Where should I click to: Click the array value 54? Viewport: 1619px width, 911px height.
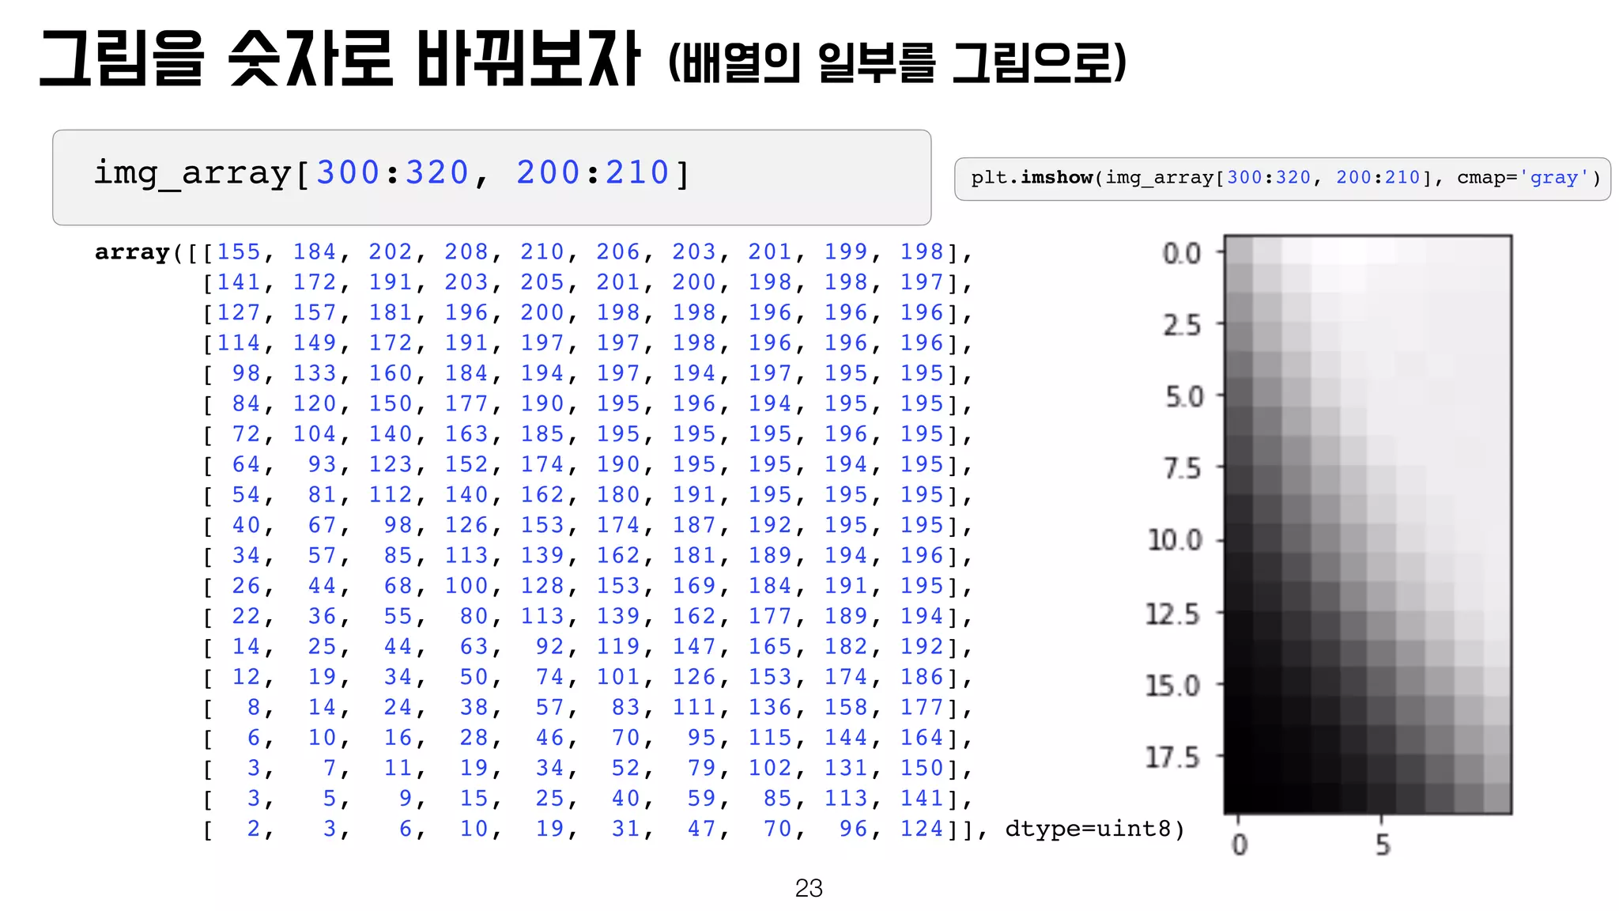(246, 494)
